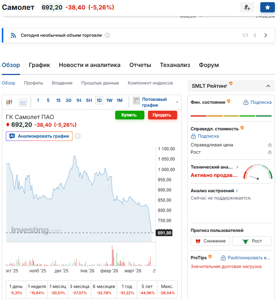
Task: Expand Технический анализ chevron
Action: 237,167
